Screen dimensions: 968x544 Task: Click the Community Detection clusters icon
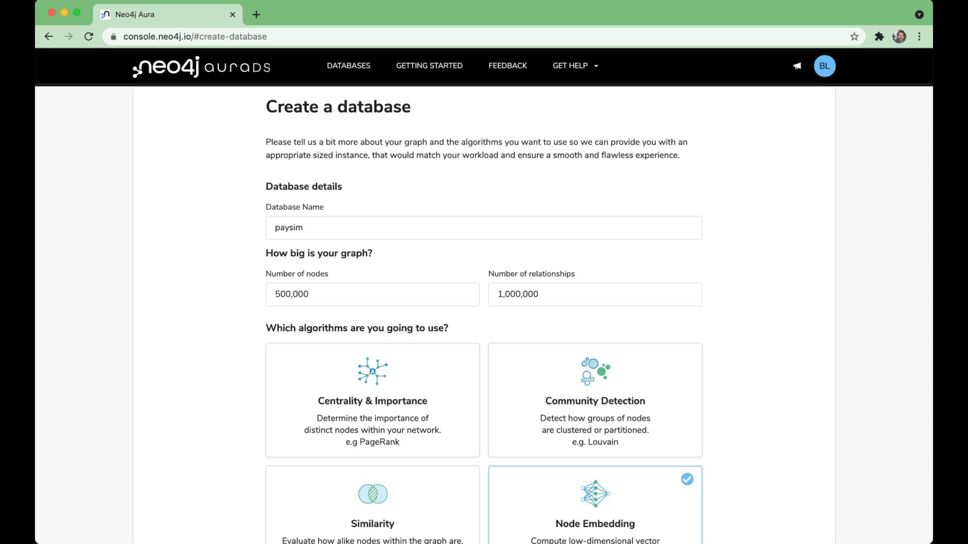595,371
